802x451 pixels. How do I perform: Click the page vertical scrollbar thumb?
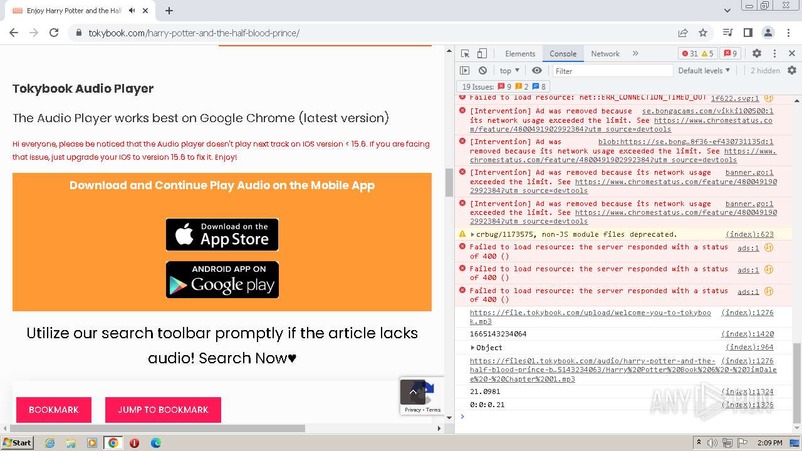449,183
